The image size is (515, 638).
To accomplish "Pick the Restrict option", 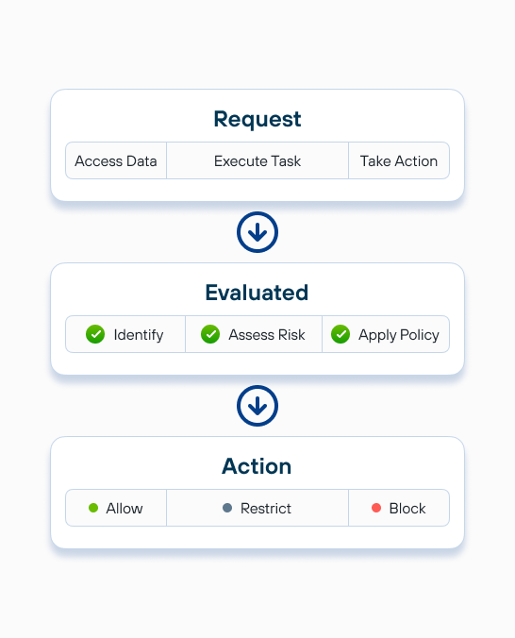I will (257, 508).
